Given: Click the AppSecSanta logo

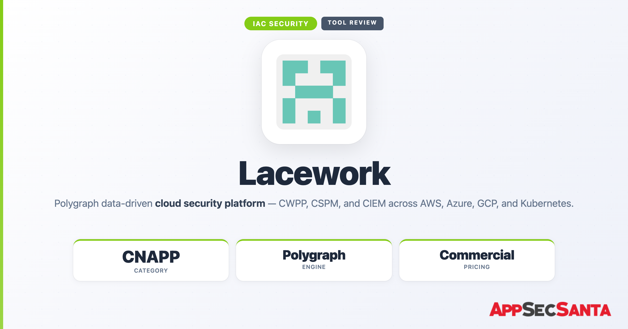Looking at the screenshot, I should pos(550,309).
